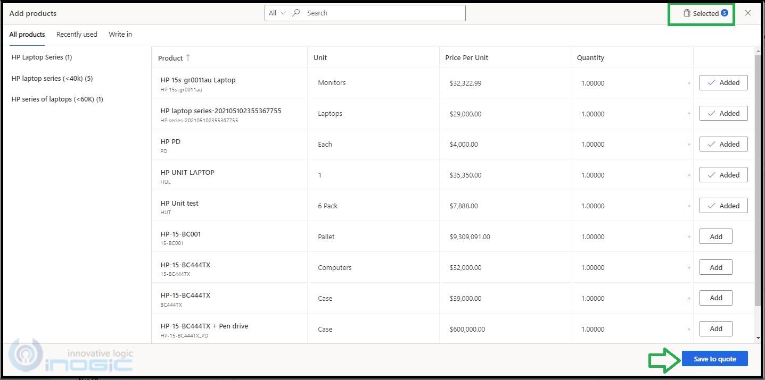
Task: Close the Add products dialog
Action: tap(748, 13)
